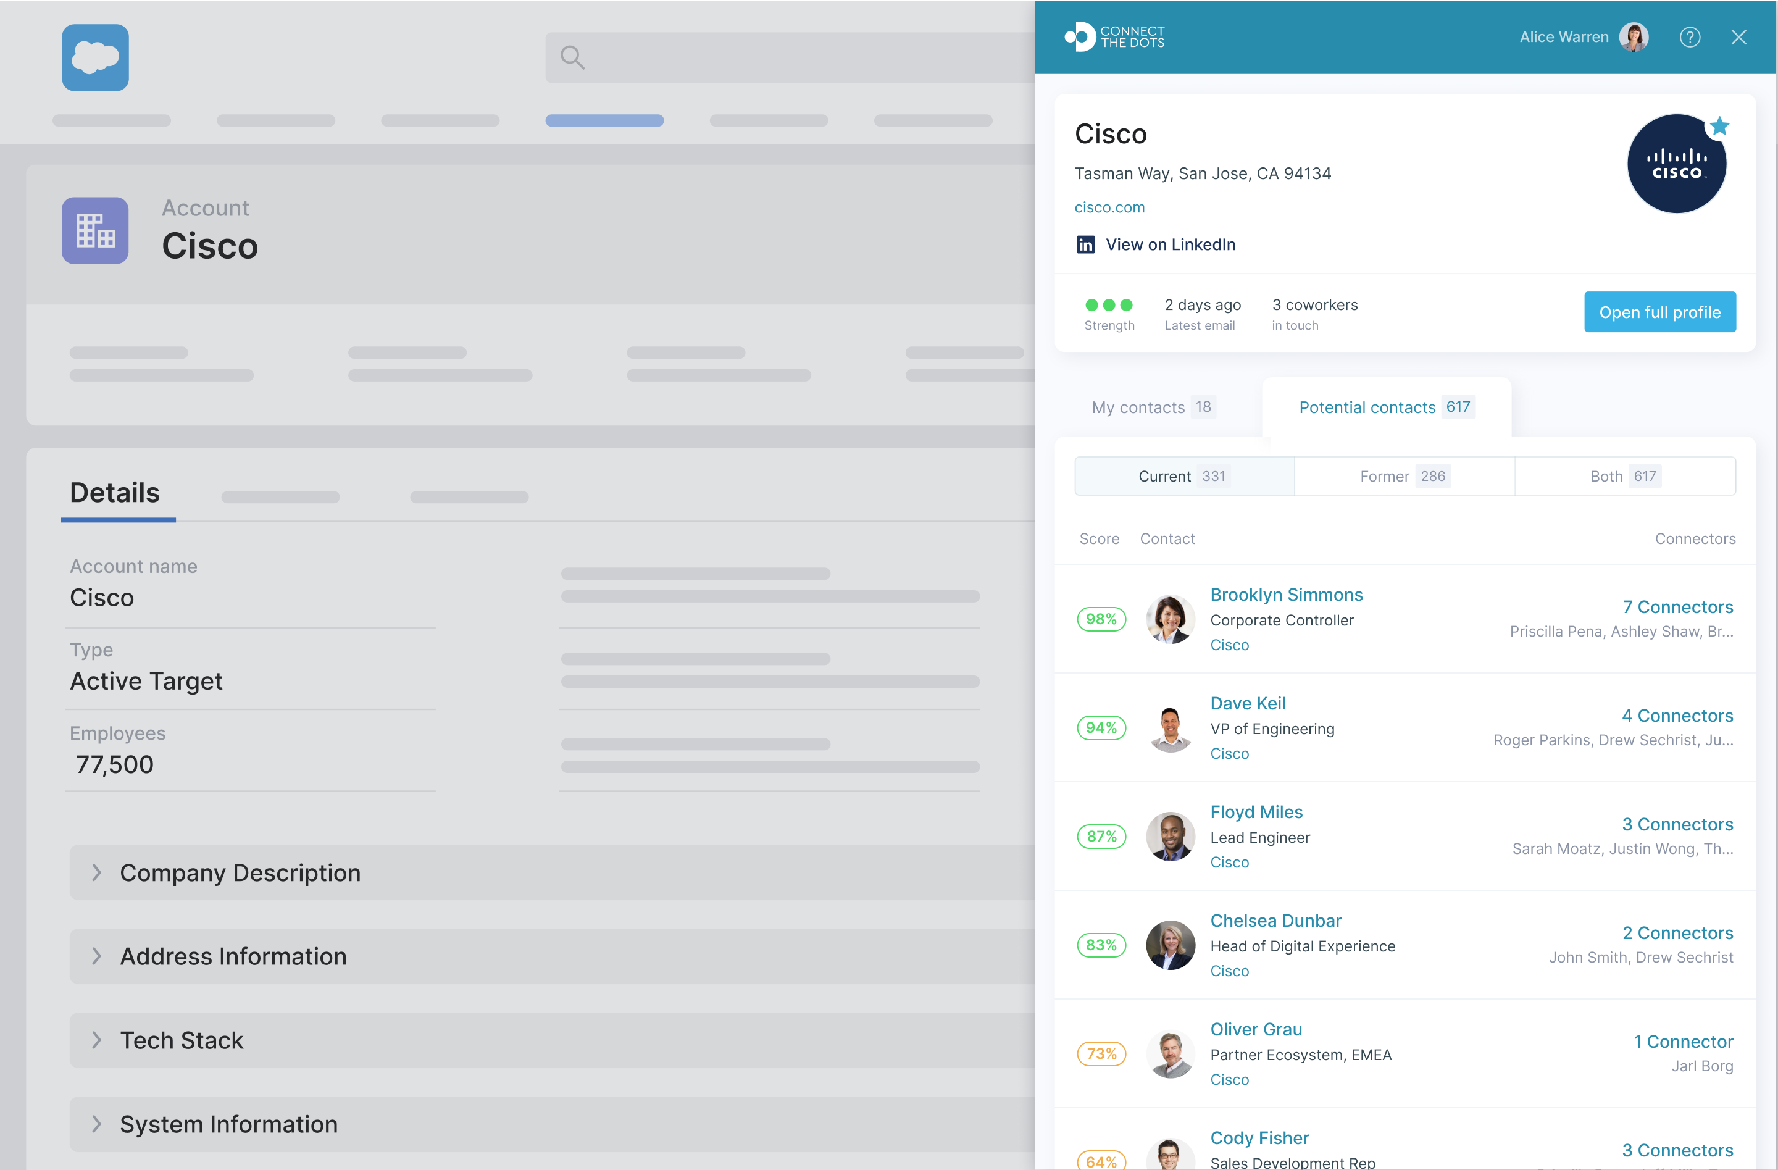The height and width of the screenshot is (1170, 1778).
Task: Close the Connect The Dots panel
Action: click(x=1738, y=38)
